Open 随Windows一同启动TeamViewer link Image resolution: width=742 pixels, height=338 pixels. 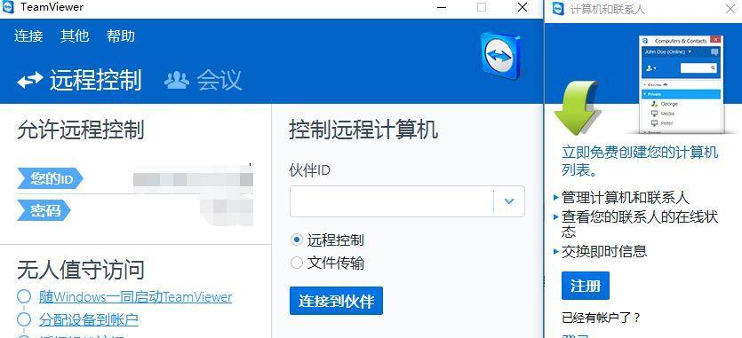135,297
